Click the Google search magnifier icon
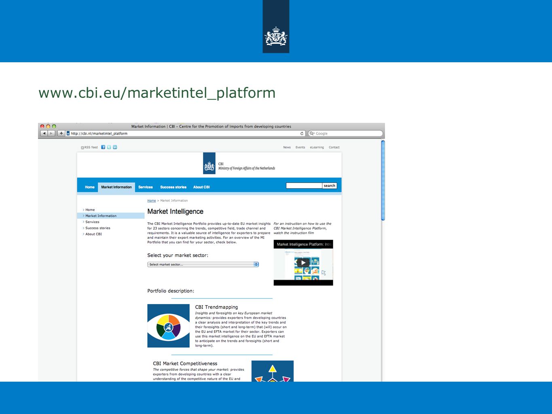The height and width of the screenshot is (414, 552). [x=312, y=133]
